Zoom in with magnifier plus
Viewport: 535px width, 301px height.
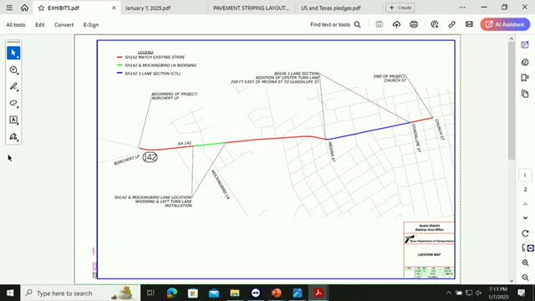(525, 263)
